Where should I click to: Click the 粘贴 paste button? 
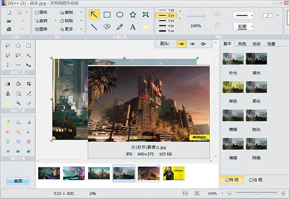point(67,21)
